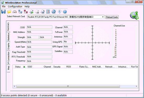Click the MAC Address value field

pos(40,32)
